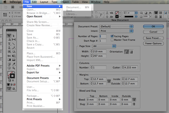Select the Type tool
The height and width of the screenshot is (113, 169).
click(9, 44)
